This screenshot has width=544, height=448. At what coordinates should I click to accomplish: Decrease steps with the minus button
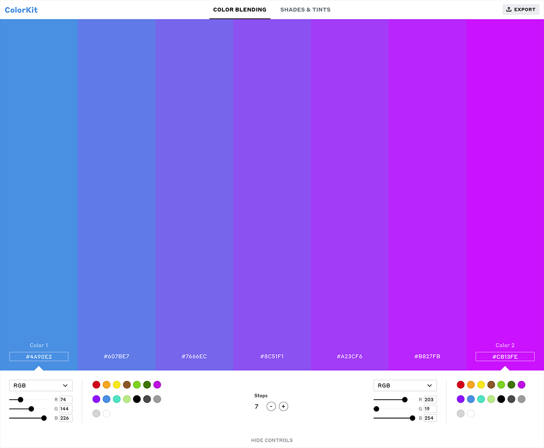(271, 406)
